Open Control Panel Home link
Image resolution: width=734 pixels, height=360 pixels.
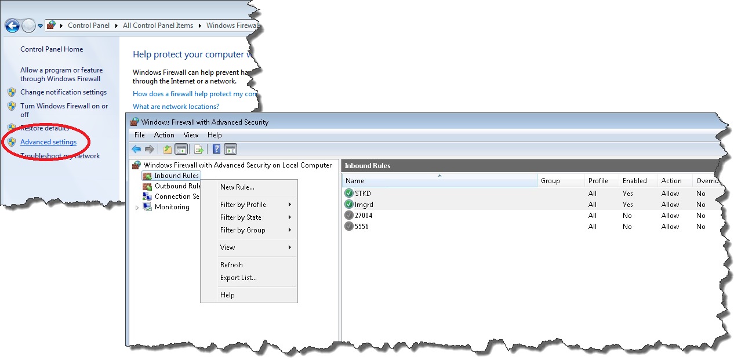[x=52, y=49]
